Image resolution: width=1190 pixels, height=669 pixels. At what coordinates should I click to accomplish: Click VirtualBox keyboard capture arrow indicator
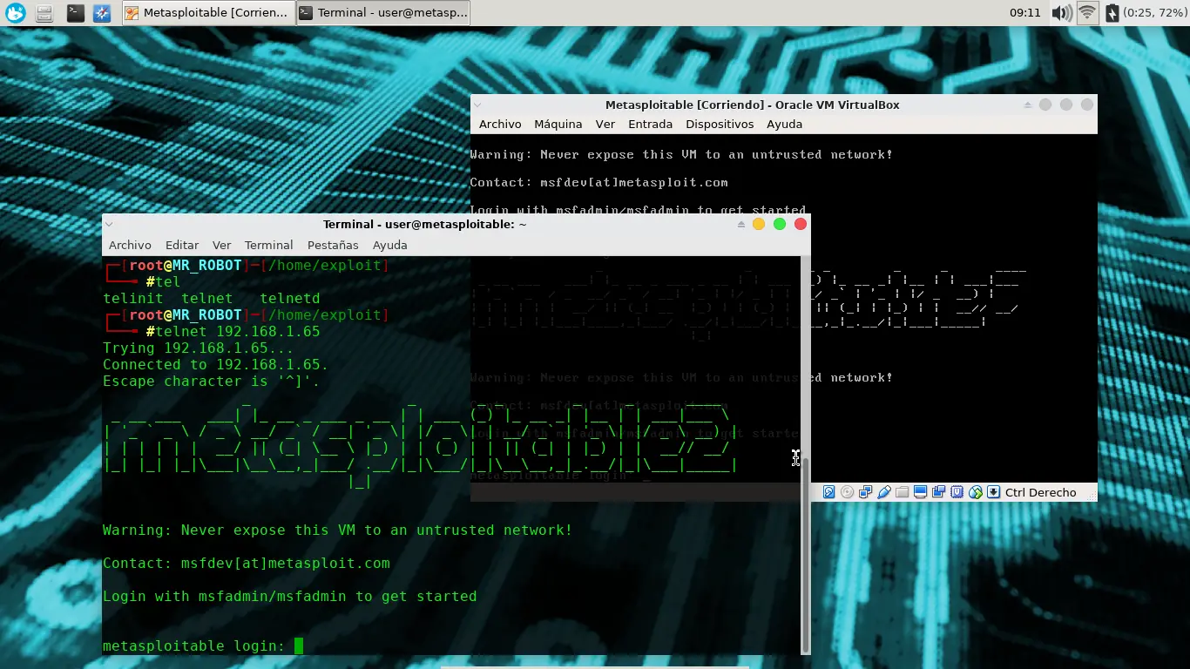coord(993,492)
